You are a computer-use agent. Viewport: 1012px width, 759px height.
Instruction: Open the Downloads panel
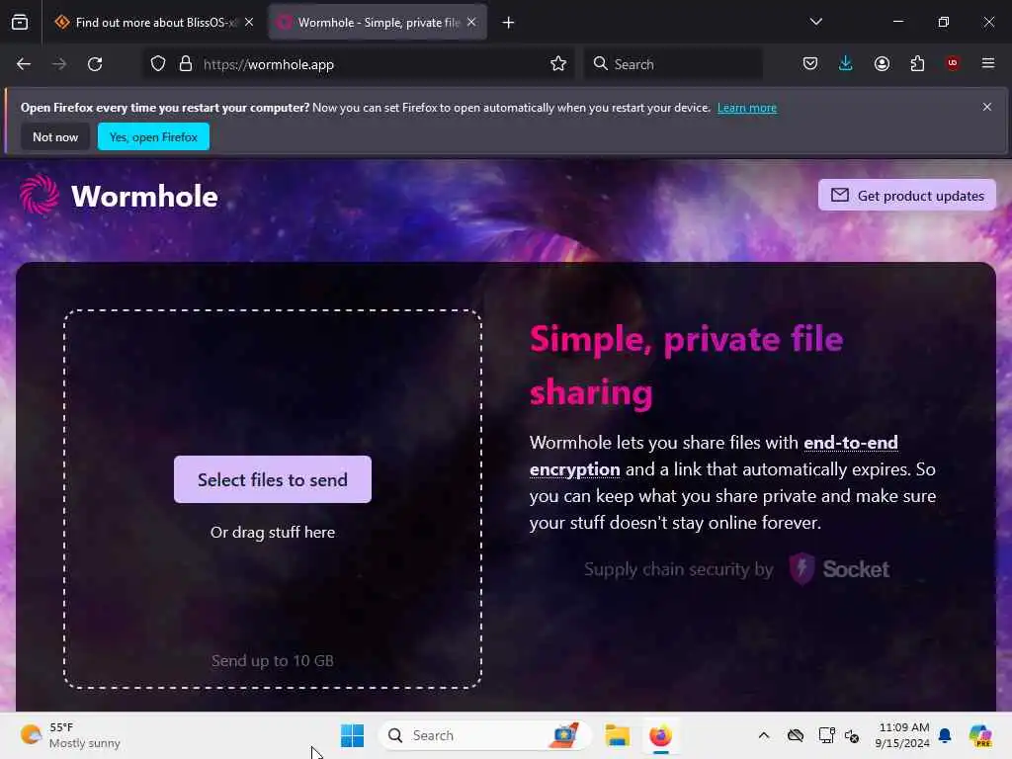[846, 64]
